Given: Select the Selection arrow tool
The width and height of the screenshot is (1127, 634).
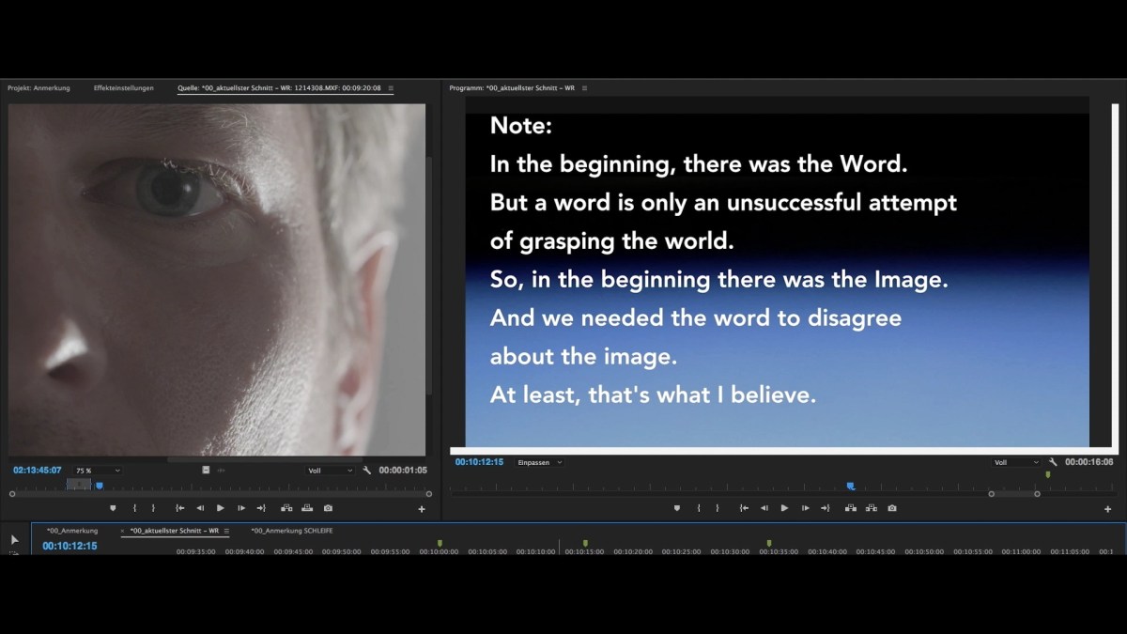Looking at the screenshot, I should [x=14, y=540].
